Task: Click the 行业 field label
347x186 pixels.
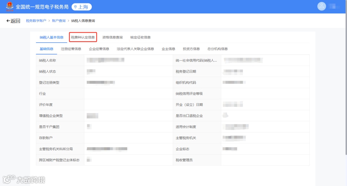Action: coord(42,94)
